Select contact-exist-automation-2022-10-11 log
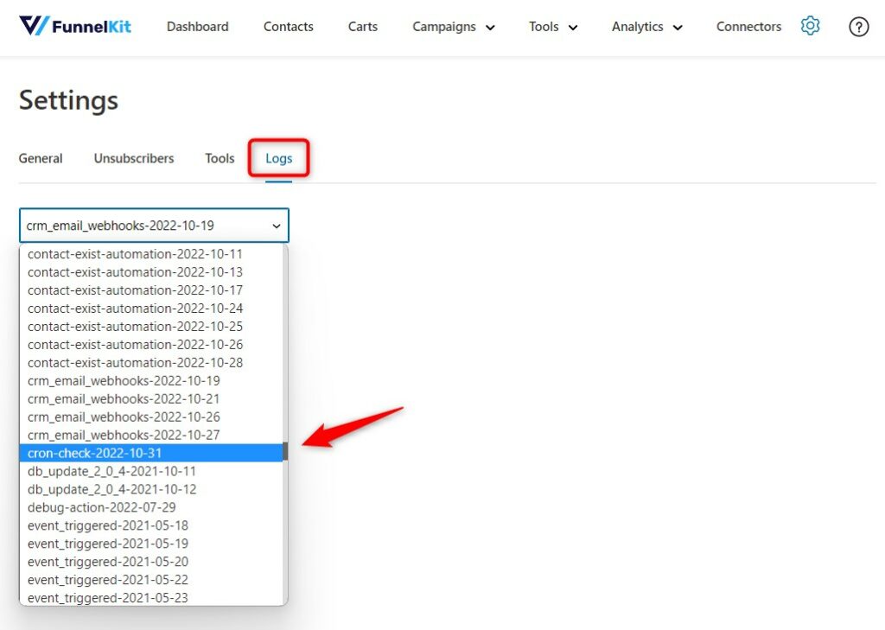This screenshot has height=630, width=885. click(x=150, y=254)
